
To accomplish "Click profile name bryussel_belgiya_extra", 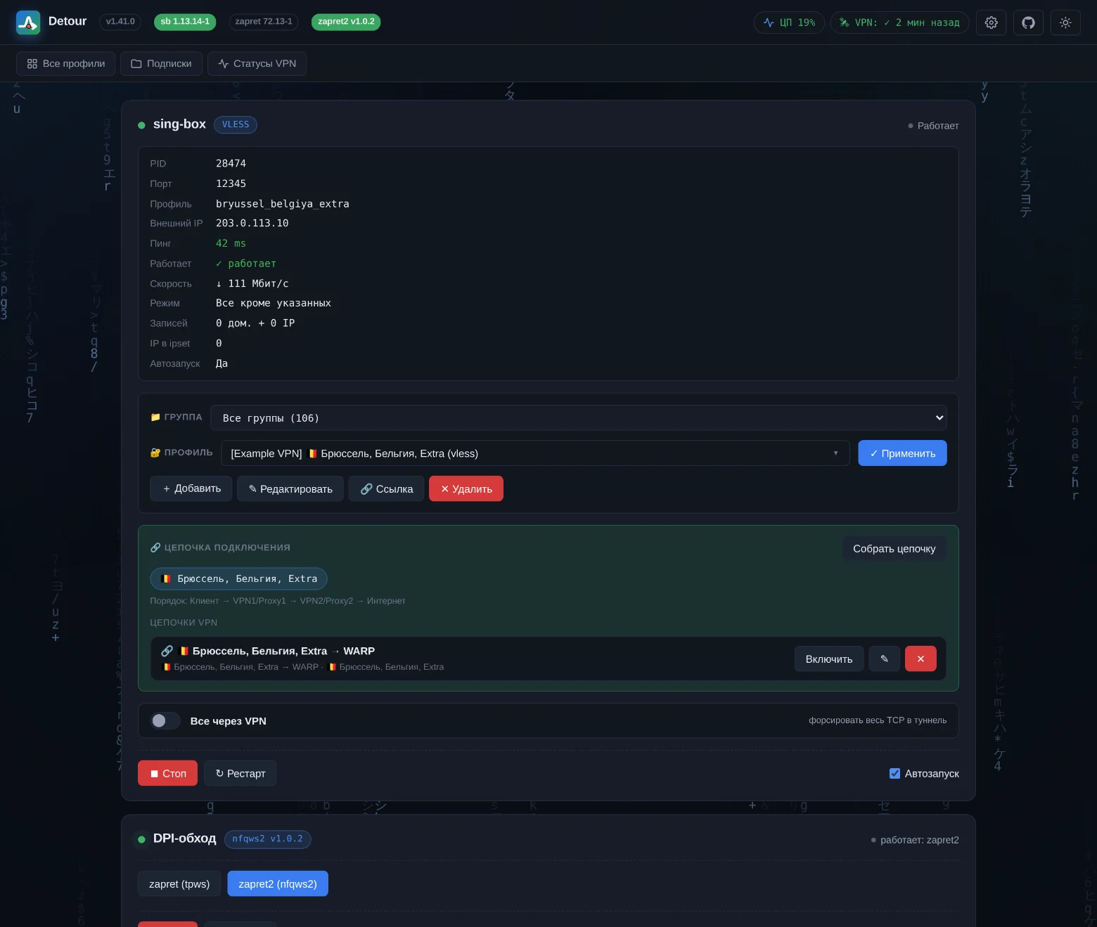I will 282,204.
